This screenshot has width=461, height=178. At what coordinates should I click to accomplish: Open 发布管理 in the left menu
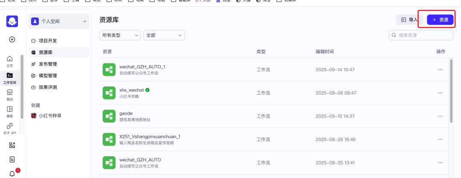(59, 64)
